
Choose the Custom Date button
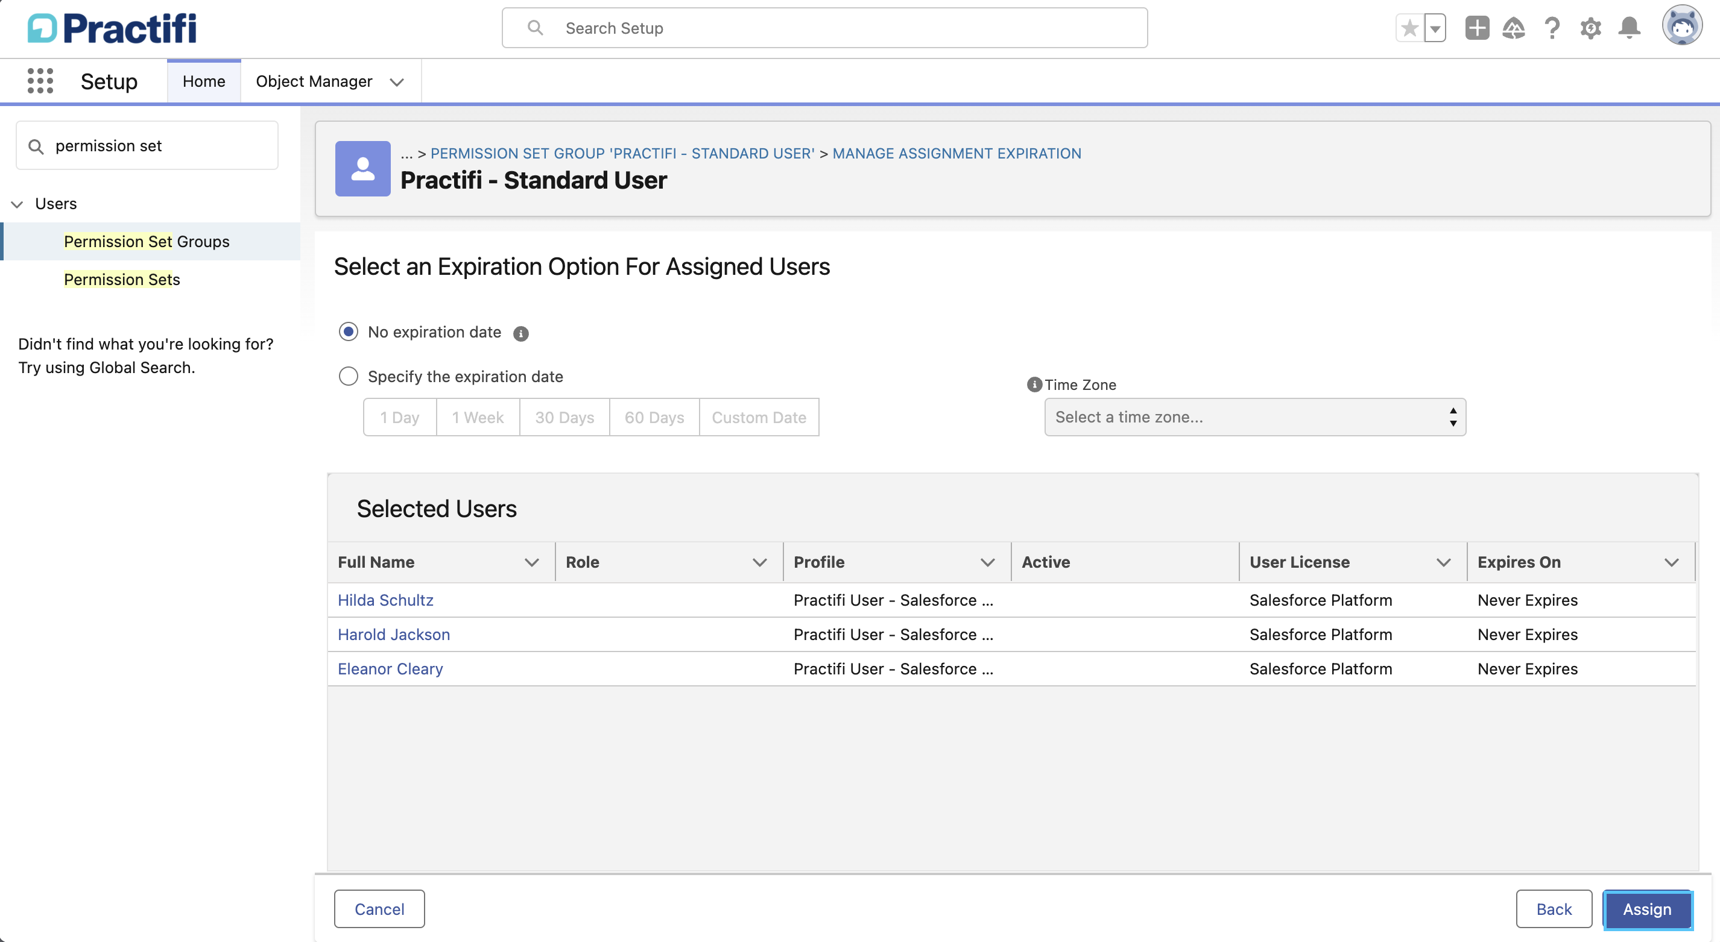coord(759,417)
